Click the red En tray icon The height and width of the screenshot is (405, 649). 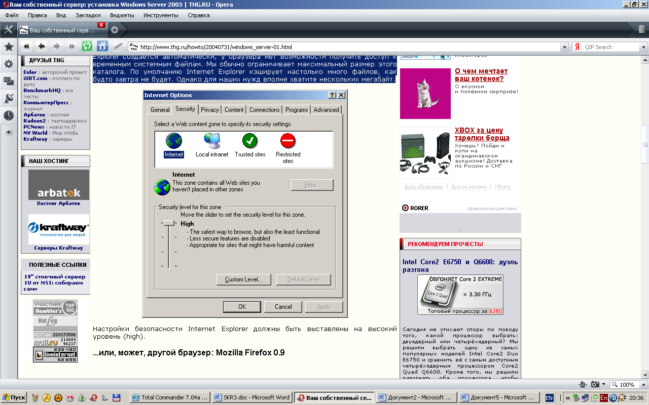604,398
